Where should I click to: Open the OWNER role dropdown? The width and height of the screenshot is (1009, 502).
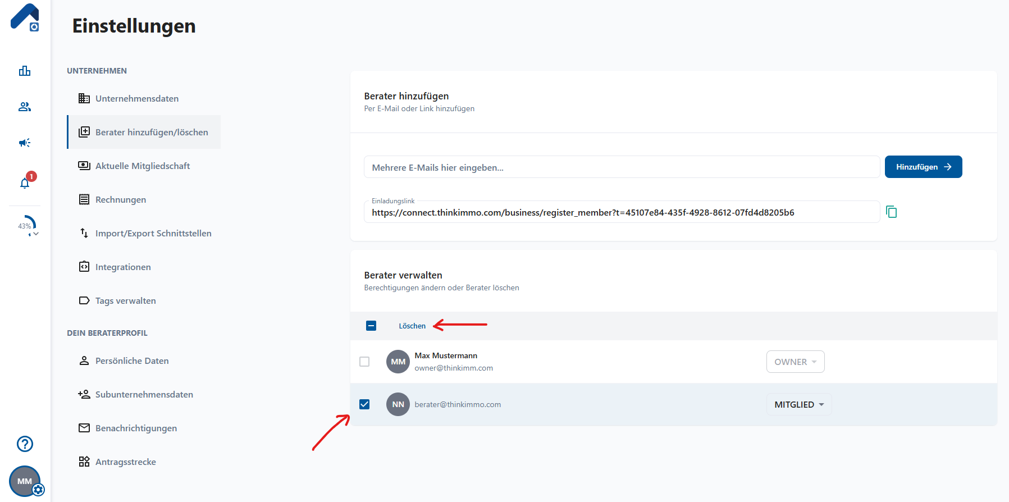(795, 362)
